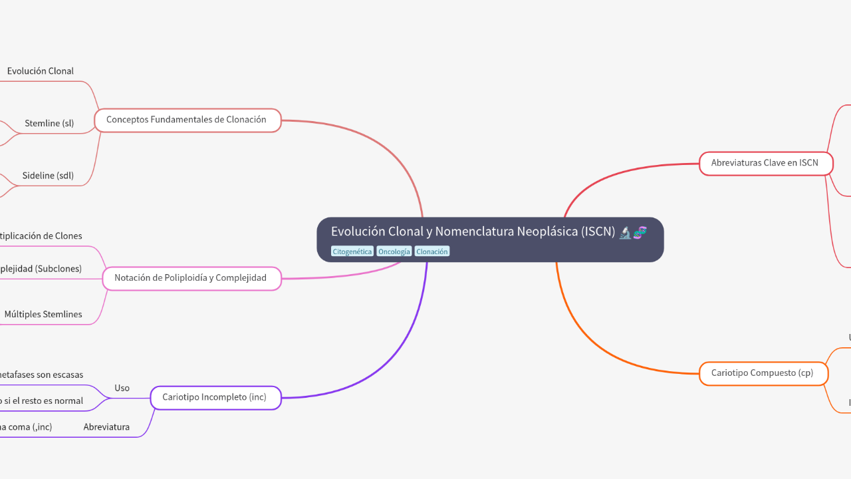Expand the Abreviaturas Clave en ISCN node

tap(765, 163)
